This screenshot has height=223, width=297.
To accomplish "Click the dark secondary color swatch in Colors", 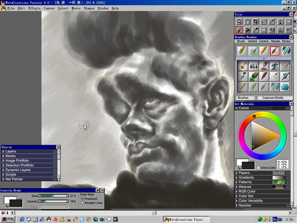I will click(248, 166).
